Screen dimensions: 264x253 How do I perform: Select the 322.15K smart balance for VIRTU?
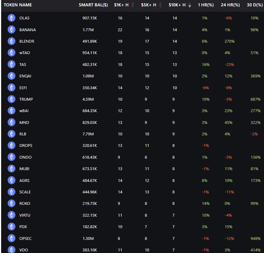coord(90,215)
